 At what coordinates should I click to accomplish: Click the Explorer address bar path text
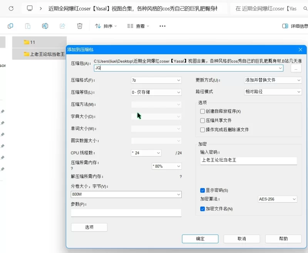pyautogui.click(x=133, y=8)
